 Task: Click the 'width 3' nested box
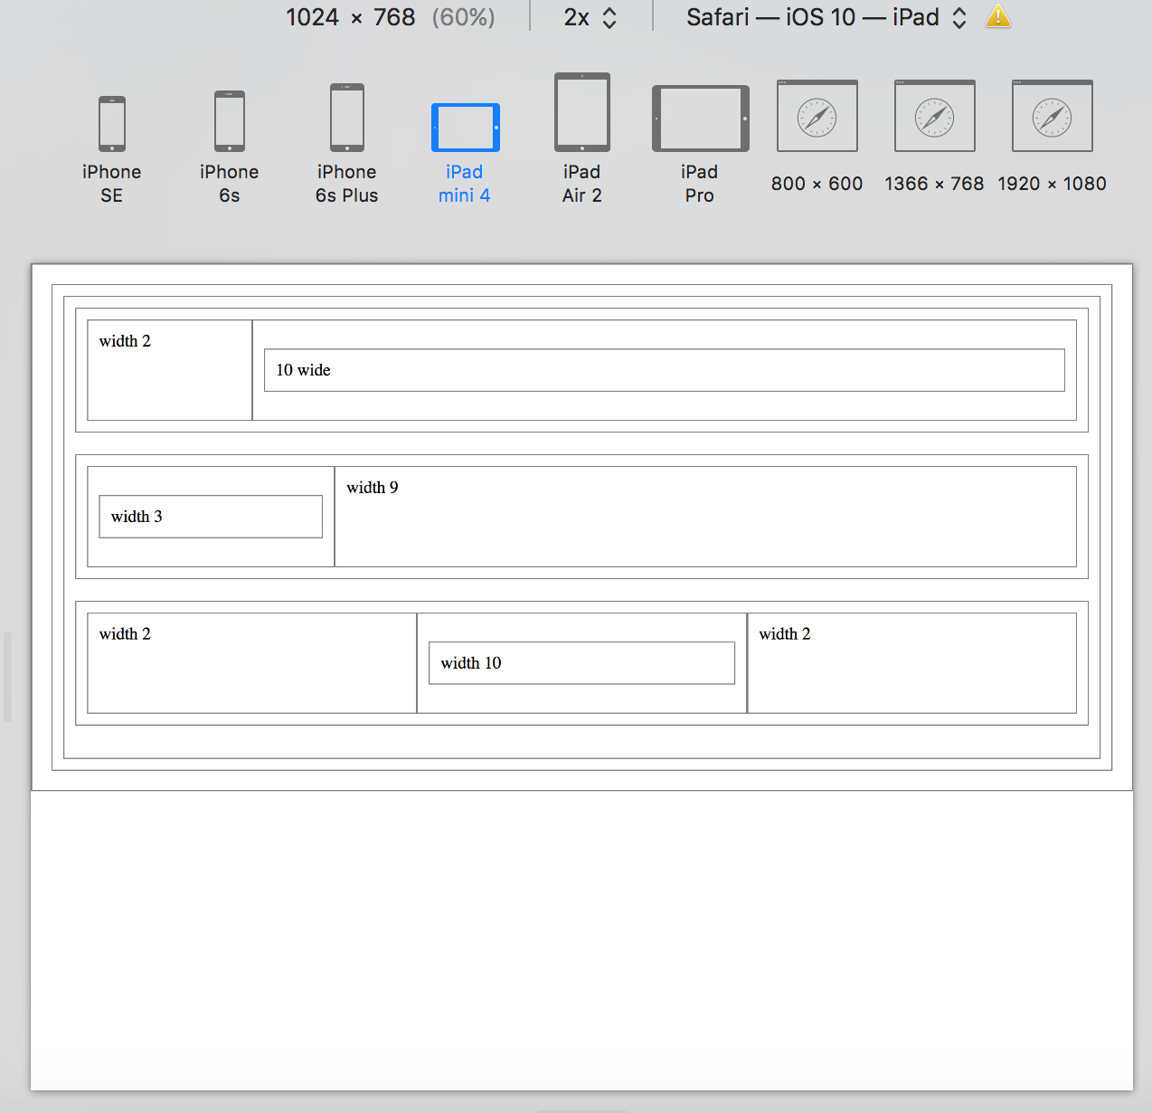coord(210,517)
